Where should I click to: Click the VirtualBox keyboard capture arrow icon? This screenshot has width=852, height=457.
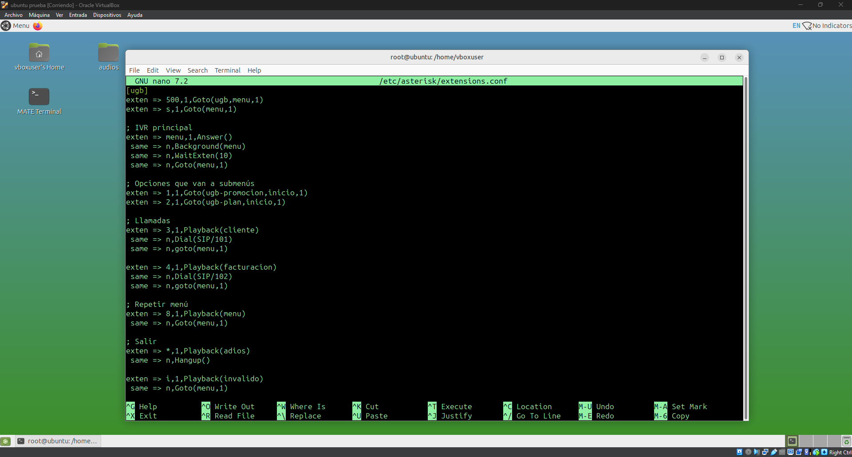(x=824, y=452)
